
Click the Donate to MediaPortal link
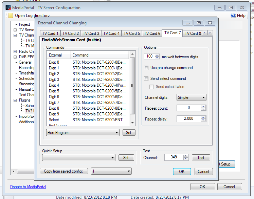coord(28,187)
